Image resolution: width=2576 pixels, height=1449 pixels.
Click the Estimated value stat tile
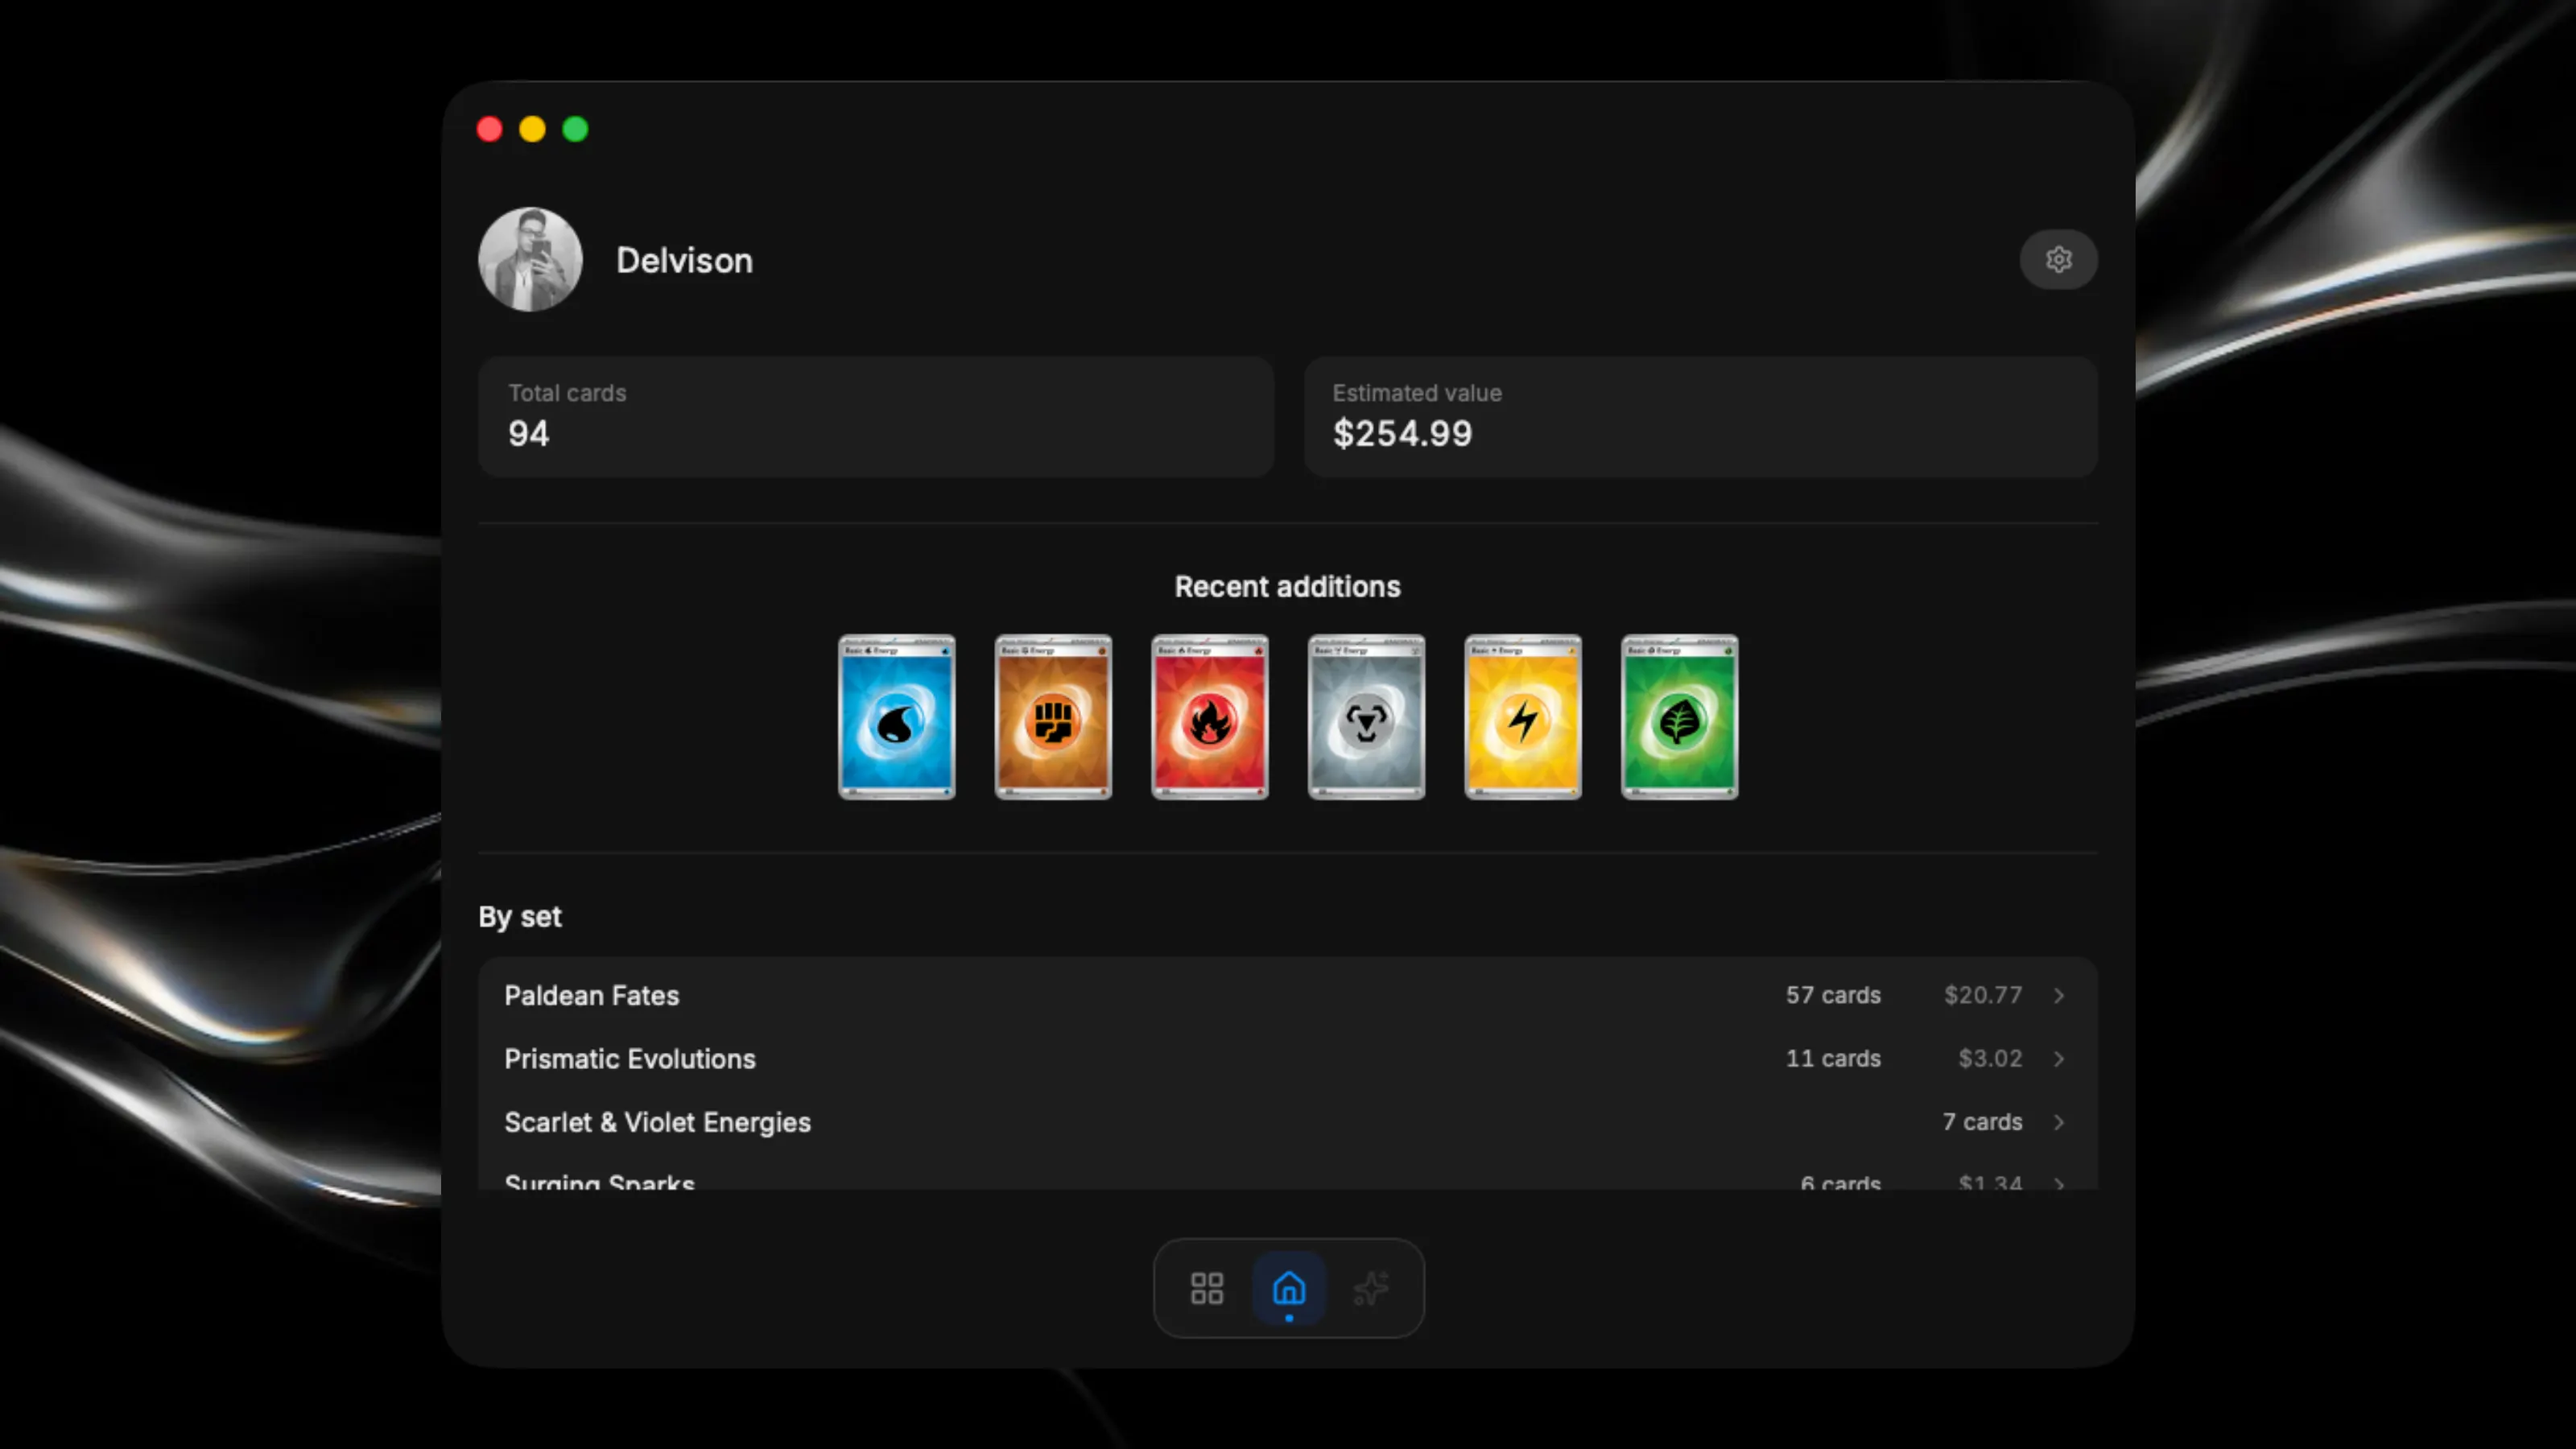click(1700, 417)
